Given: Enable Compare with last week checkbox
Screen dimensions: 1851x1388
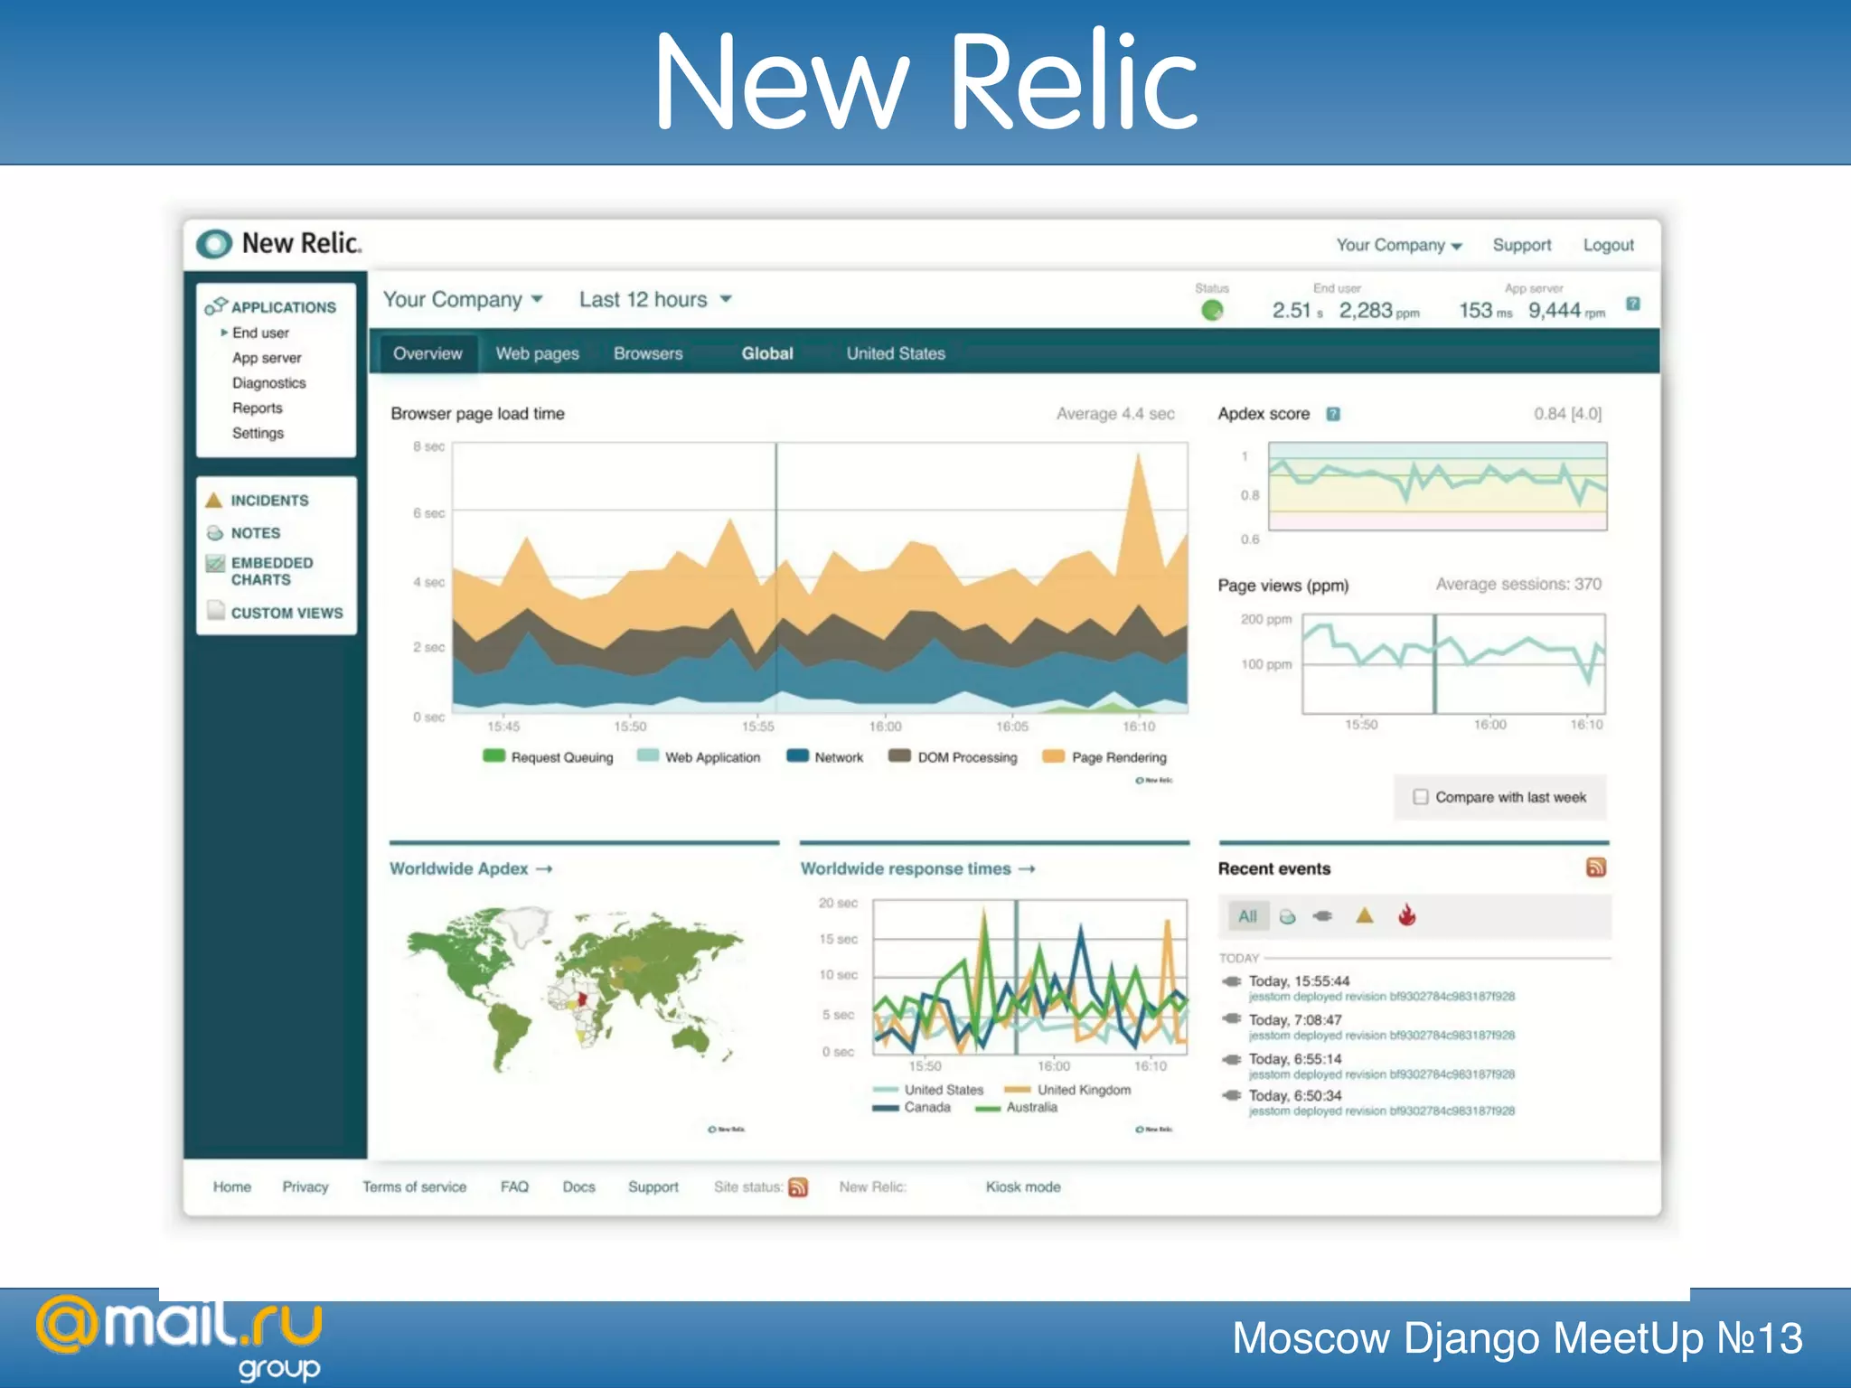Looking at the screenshot, I should (x=1421, y=797).
